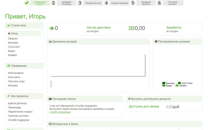Screen dimensions: 208x130
Task: Open Мои сайты in management section
Action: [x=14, y=77]
